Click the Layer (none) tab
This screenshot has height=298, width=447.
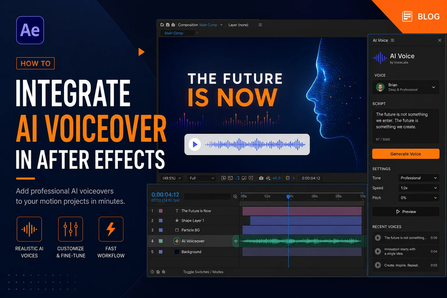point(238,25)
